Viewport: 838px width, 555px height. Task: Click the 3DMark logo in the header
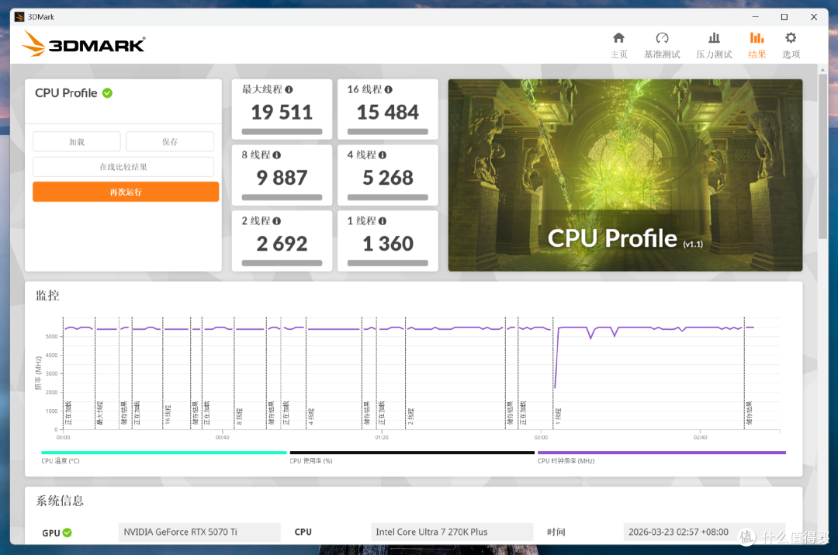coord(83,43)
